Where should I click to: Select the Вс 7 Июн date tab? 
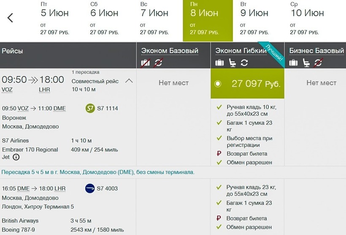tap(154, 21)
